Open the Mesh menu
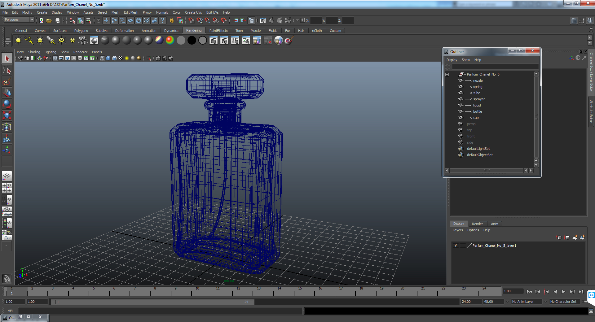Image resolution: width=595 pixels, height=322 pixels. 115,12
